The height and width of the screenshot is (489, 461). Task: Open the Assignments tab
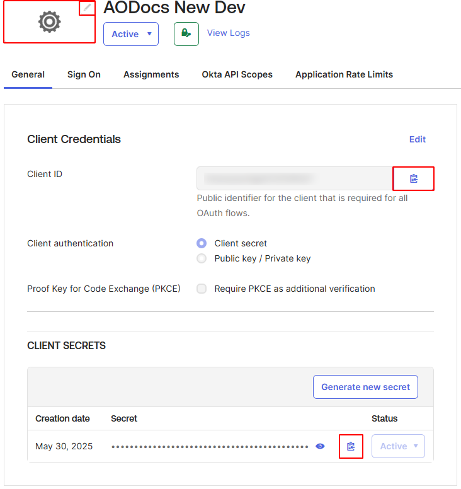coord(151,74)
